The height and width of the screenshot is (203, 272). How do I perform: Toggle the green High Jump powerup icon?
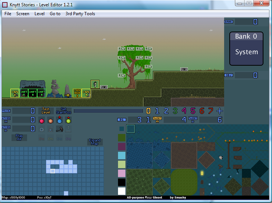pos(68,120)
